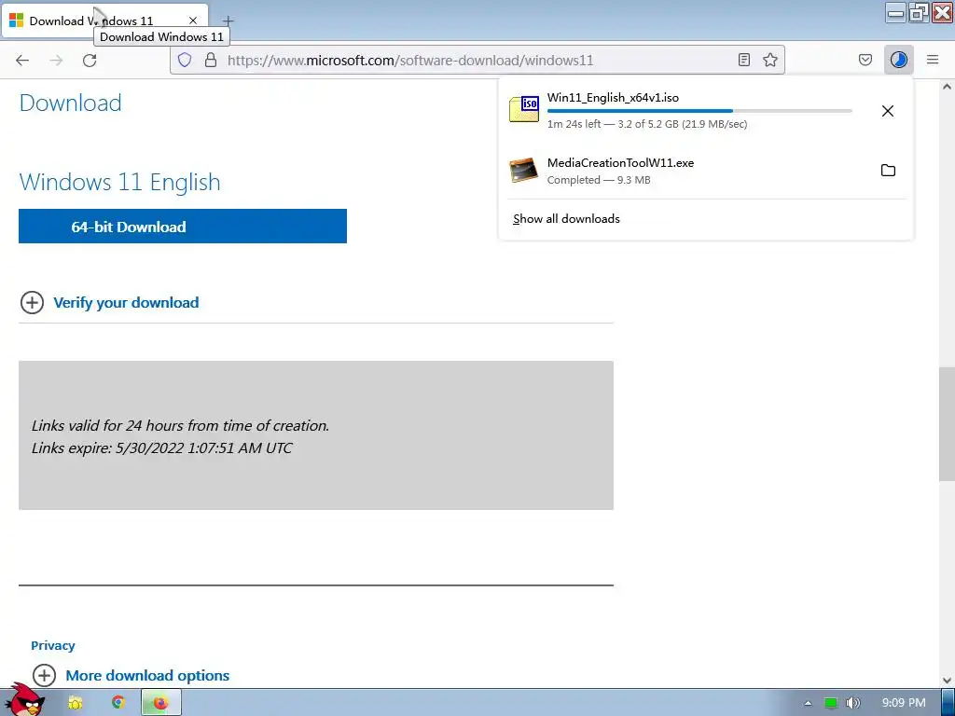Open containing folder for MediaCreationToolW11.exe
Image resolution: width=955 pixels, height=716 pixels.
pyautogui.click(x=888, y=170)
